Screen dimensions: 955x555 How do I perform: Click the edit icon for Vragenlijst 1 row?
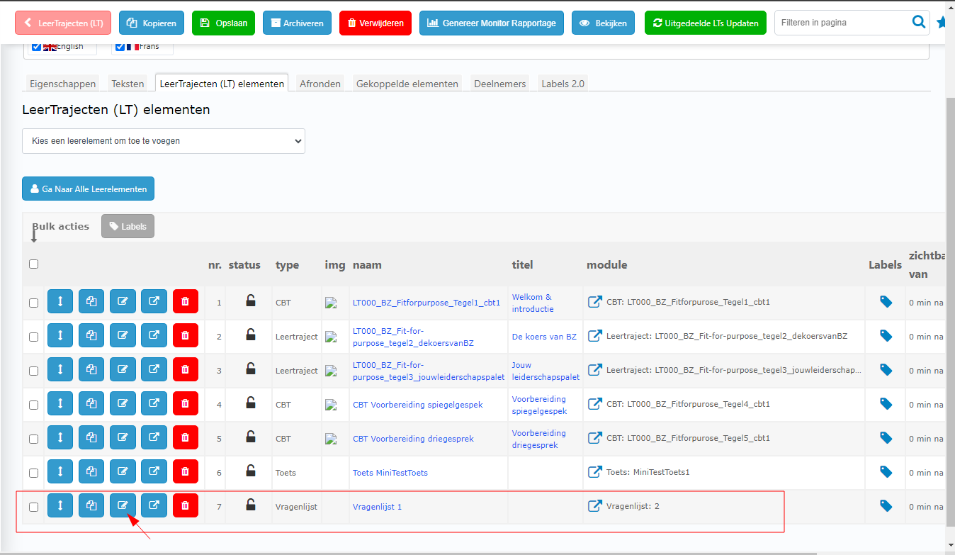click(x=123, y=506)
